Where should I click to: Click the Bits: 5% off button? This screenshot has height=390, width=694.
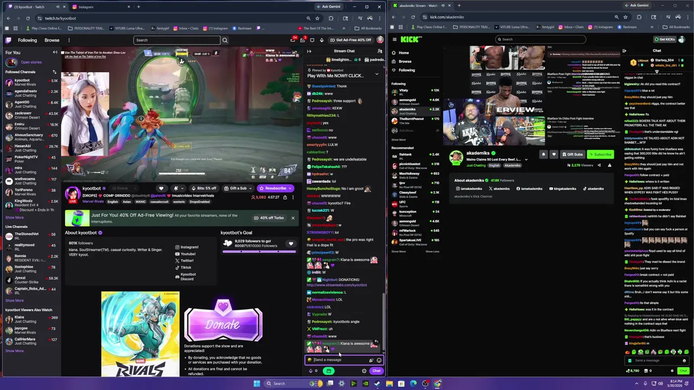[203, 188]
